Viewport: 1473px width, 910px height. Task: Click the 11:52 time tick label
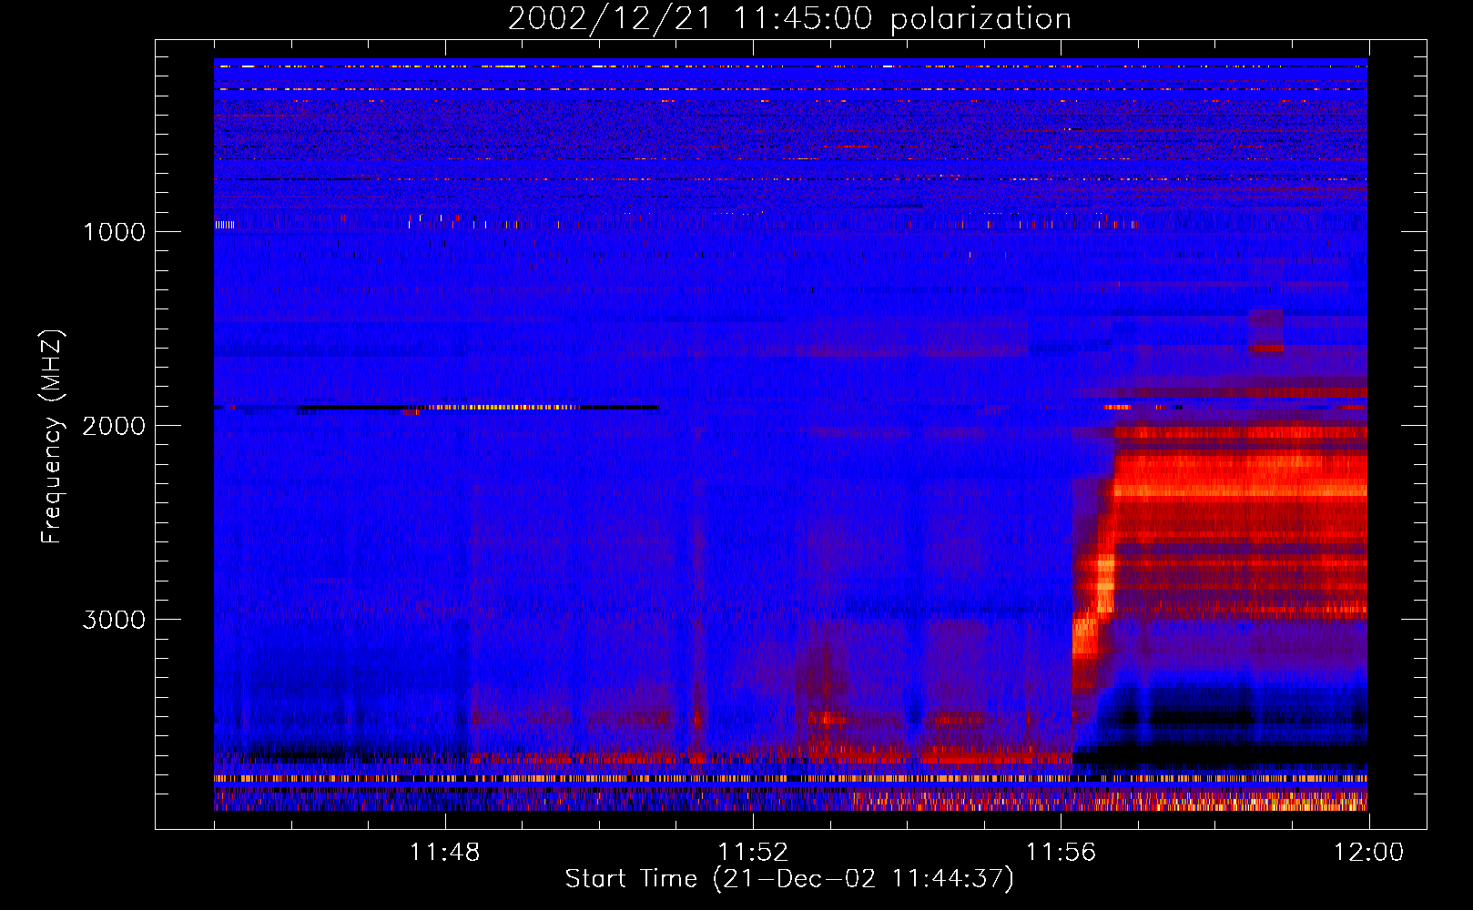tap(753, 853)
